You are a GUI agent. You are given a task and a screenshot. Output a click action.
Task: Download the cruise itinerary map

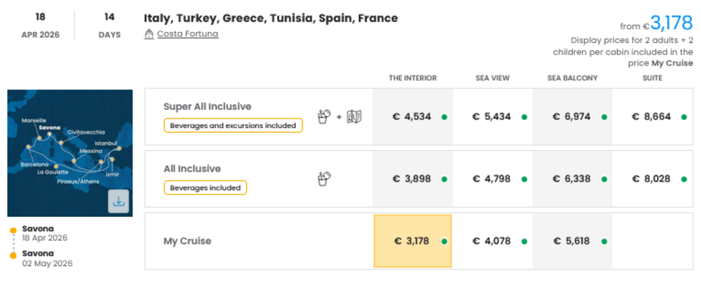[118, 201]
